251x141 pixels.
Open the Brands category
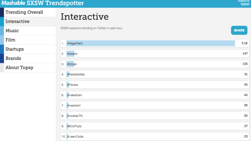coord(13,58)
